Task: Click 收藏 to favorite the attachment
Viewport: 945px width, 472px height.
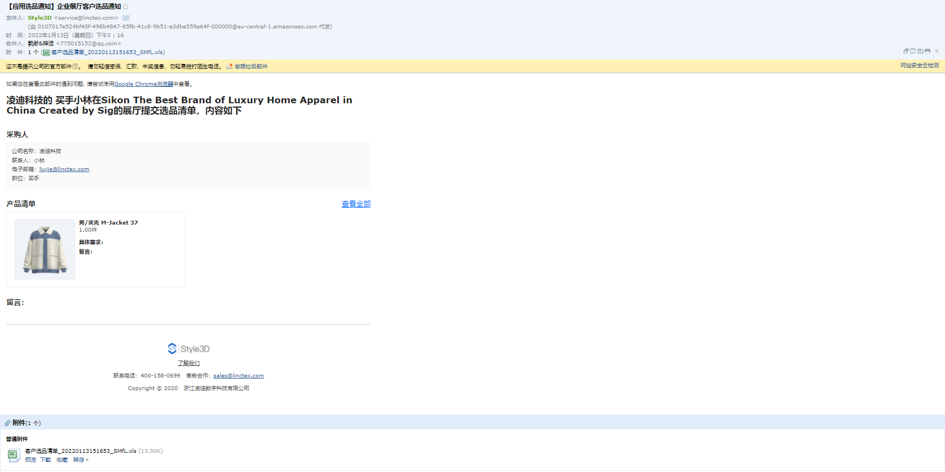Action: [62, 460]
